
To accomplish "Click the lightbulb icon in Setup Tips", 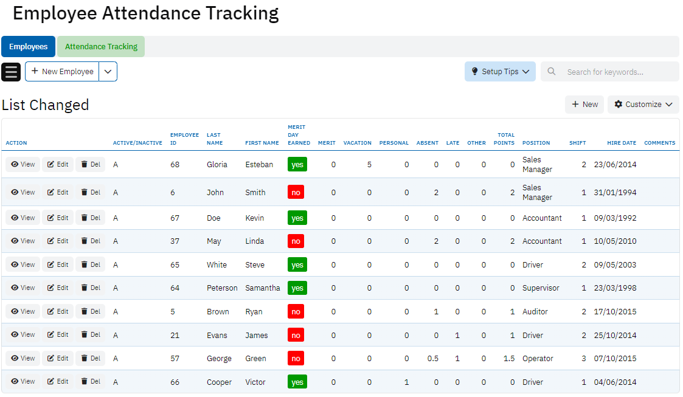I will tap(475, 72).
